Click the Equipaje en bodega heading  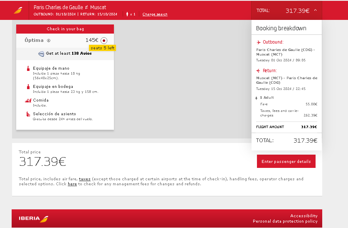click(53, 87)
